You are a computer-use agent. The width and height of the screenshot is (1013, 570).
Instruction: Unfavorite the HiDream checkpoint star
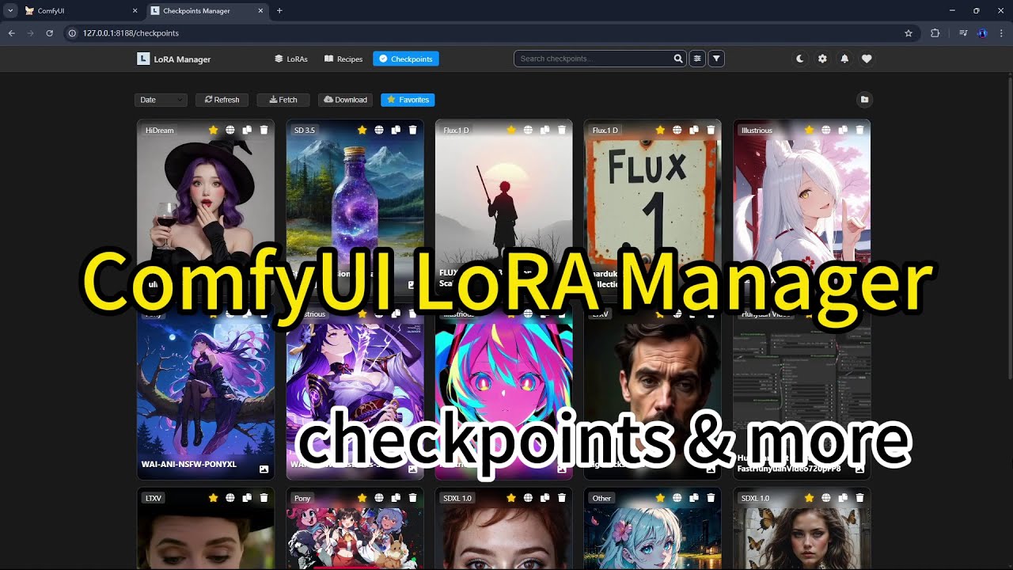213,130
